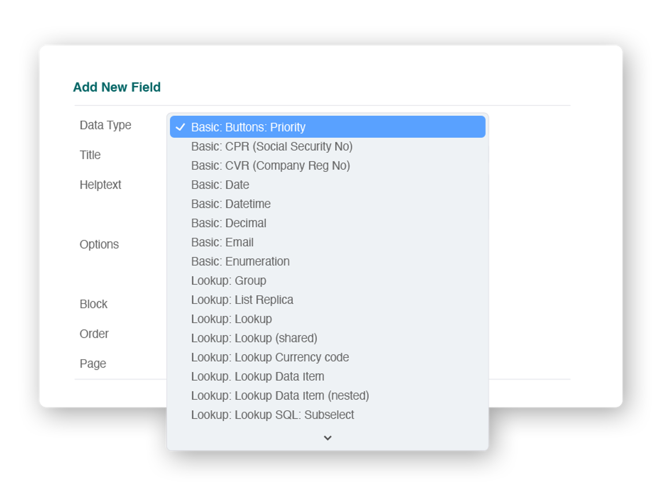
Task: Select Basic: Decimal from the list
Action: pos(228,223)
